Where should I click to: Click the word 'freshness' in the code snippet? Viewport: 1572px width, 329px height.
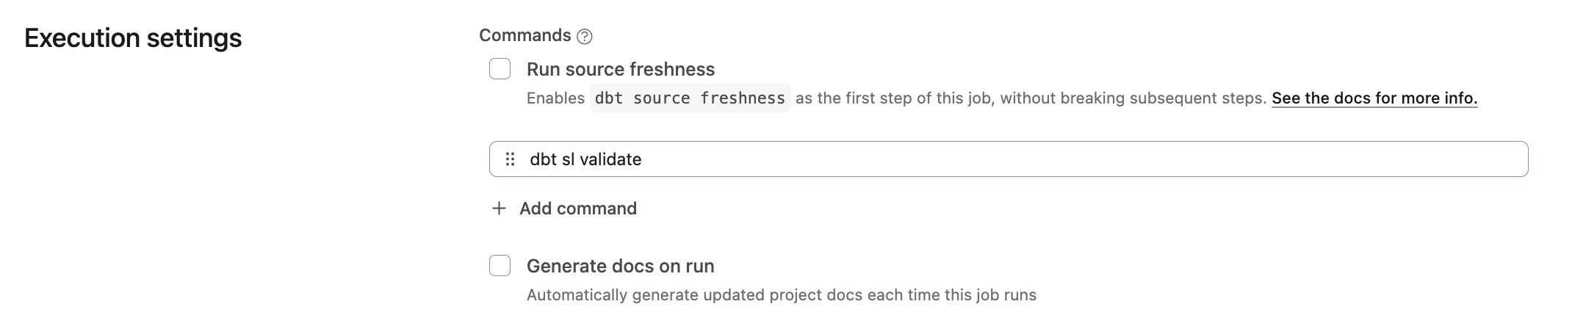coord(743,98)
